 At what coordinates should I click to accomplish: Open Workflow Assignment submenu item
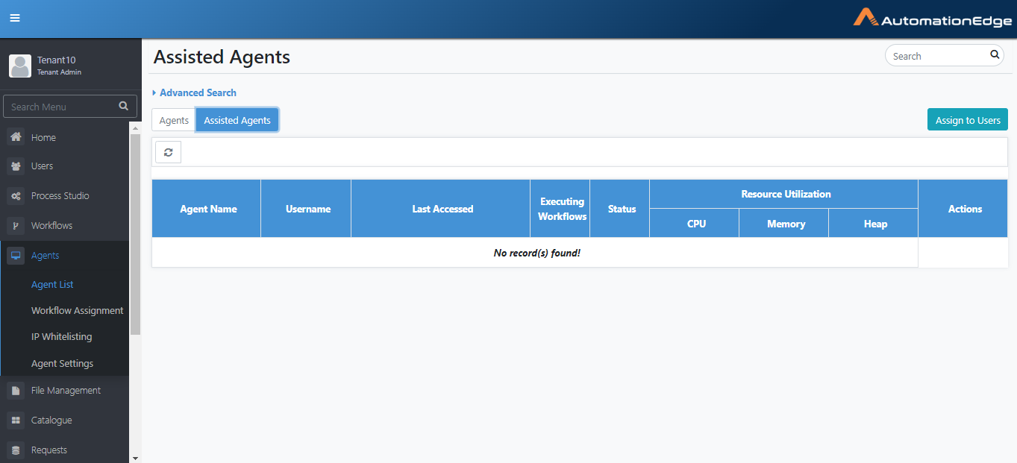[77, 310]
